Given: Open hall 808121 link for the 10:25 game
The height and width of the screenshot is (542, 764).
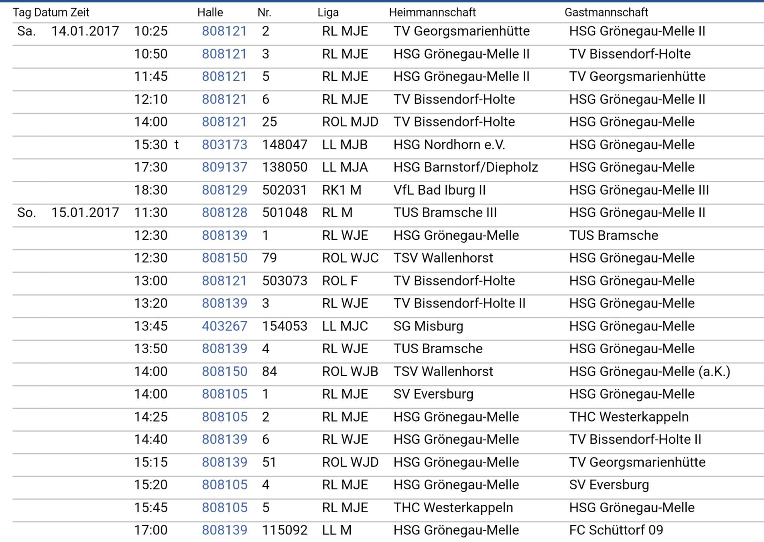Looking at the screenshot, I should [224, 31].
